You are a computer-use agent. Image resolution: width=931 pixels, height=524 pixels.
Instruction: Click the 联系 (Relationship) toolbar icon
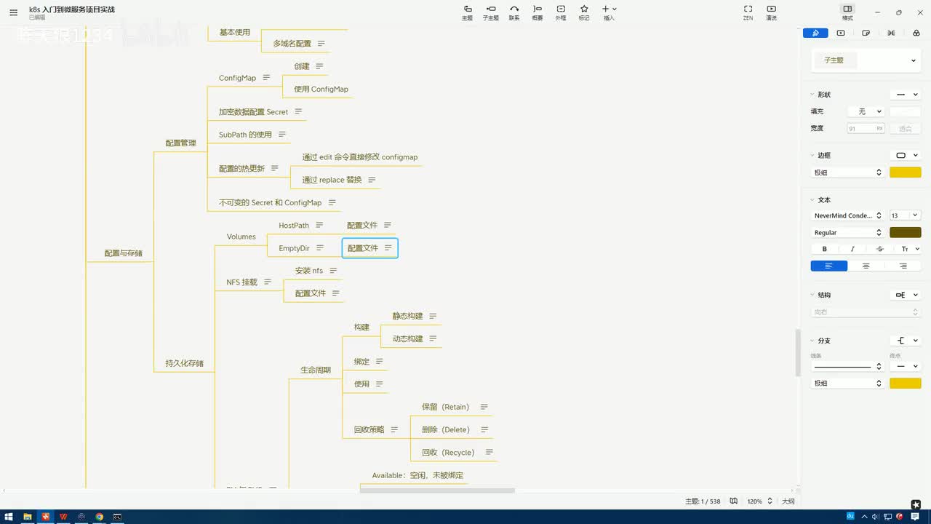click(514, 12)
